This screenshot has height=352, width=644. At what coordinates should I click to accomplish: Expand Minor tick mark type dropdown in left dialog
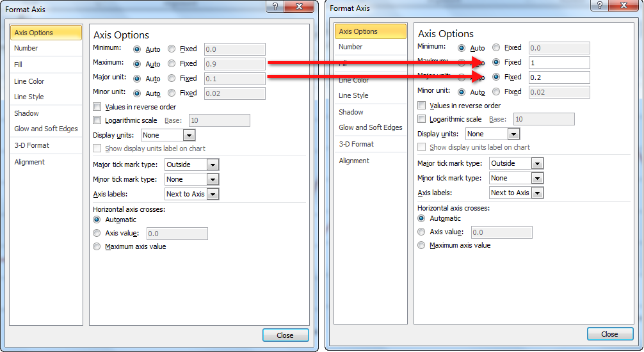click(213, 180)
